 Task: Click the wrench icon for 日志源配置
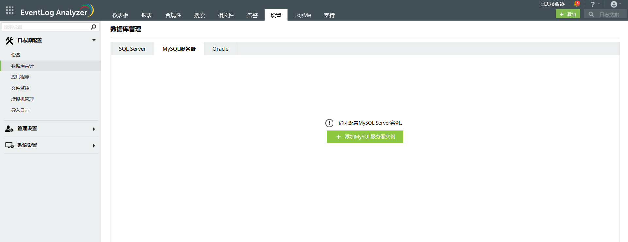9,41
